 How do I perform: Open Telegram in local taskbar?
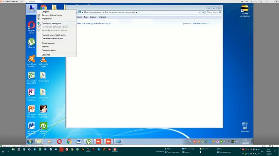pyautogui.click(x=35, y=149)
